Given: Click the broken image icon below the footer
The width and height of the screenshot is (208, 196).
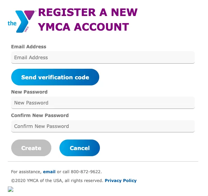Looking at the screenshot, I should pos(11,190).
